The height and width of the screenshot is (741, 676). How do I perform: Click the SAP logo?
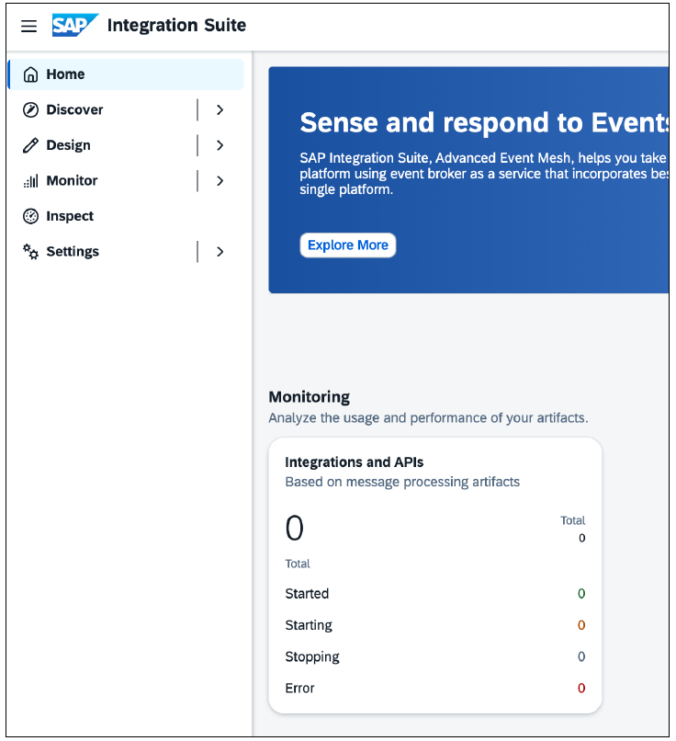(x=75, y=26)
